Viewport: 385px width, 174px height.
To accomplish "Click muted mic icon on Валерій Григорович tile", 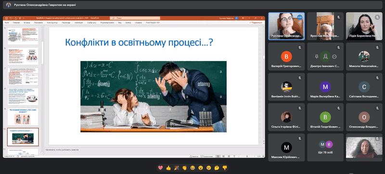I will point(299,48).
